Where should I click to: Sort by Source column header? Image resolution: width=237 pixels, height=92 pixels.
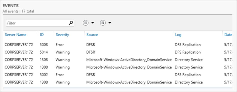92,35
